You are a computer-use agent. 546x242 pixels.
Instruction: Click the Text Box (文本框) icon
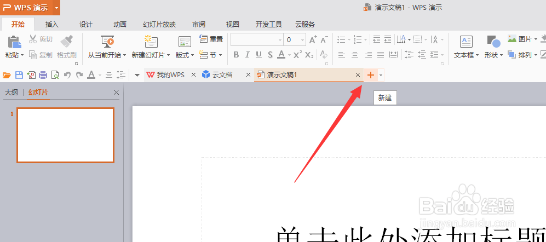click(466, 42)
